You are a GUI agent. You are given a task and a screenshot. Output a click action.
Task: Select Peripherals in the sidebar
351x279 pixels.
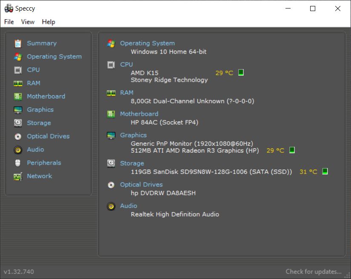[44, 163]
